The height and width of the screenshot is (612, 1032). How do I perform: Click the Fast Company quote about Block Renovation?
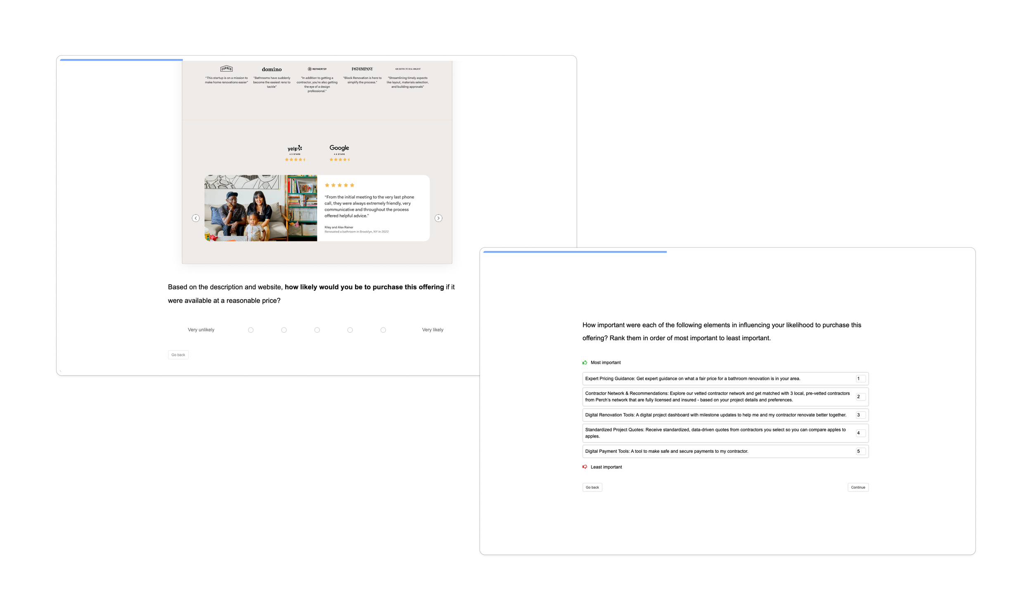(362, 80)
